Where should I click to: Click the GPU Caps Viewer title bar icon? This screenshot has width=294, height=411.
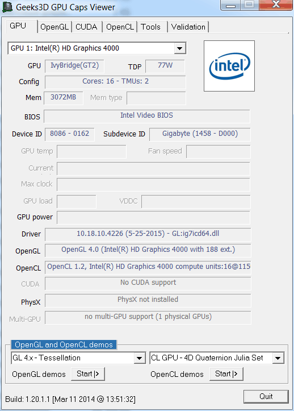pos(7,7)
